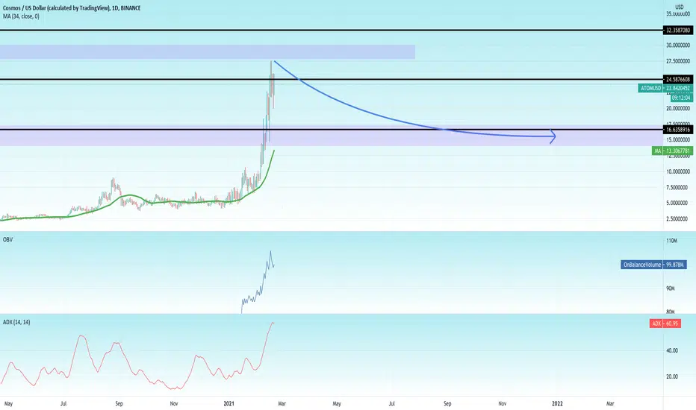
Task: Click the Cosmos / US Dollar chart title
Action: (x=72, y=8)
